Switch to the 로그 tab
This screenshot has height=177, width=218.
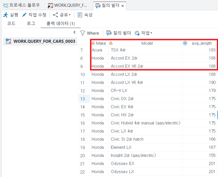tap(31, 23)
